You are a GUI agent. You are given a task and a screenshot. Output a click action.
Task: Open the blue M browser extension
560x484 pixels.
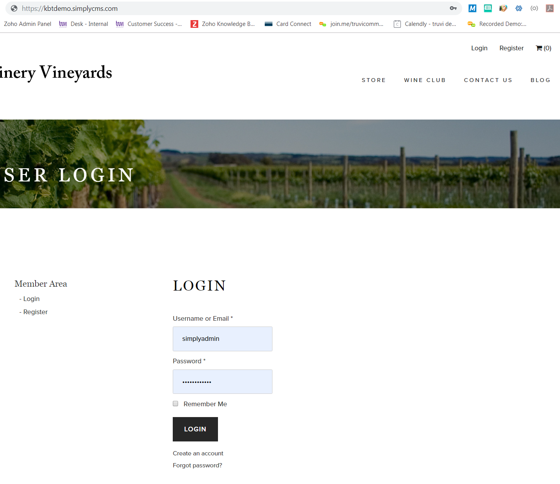point(472,8)
